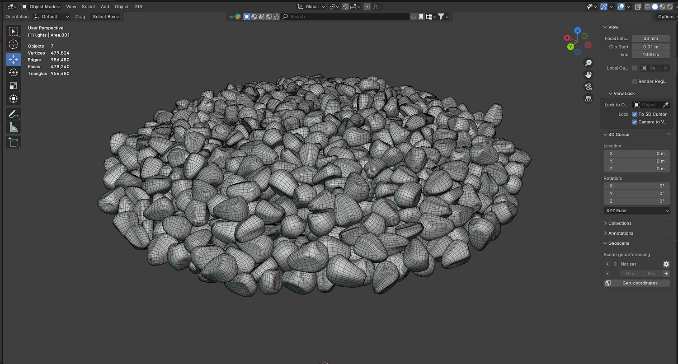Click the eyedropper next to Lock to Object

pos(665,105)
